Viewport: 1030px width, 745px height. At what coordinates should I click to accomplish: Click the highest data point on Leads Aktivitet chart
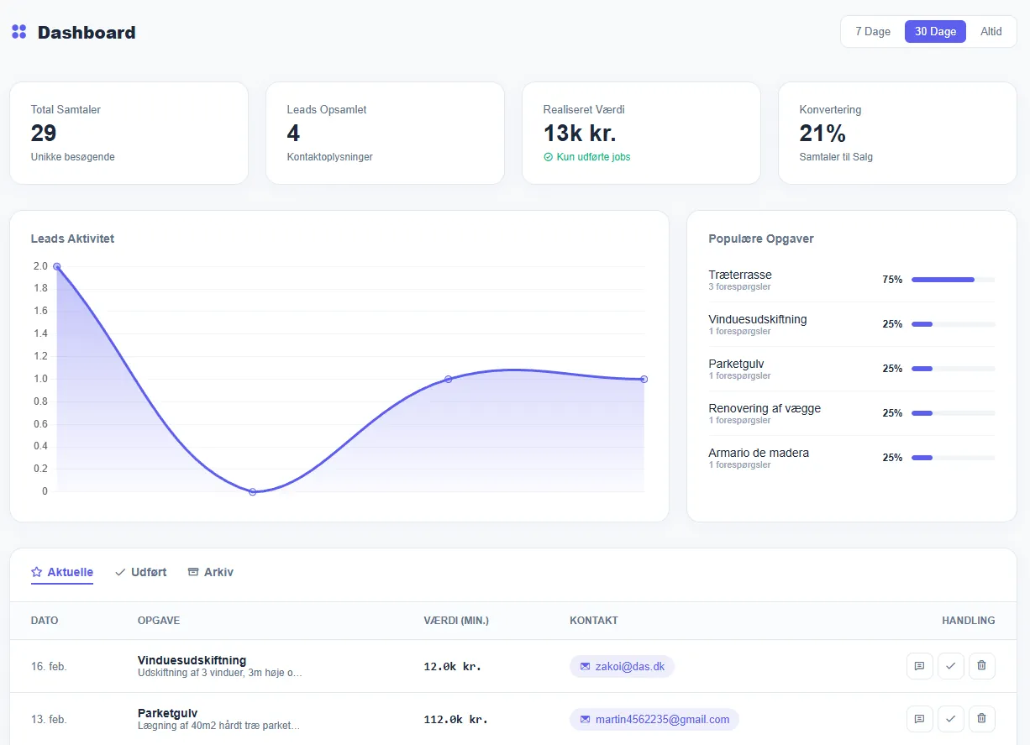click(57, 266)
